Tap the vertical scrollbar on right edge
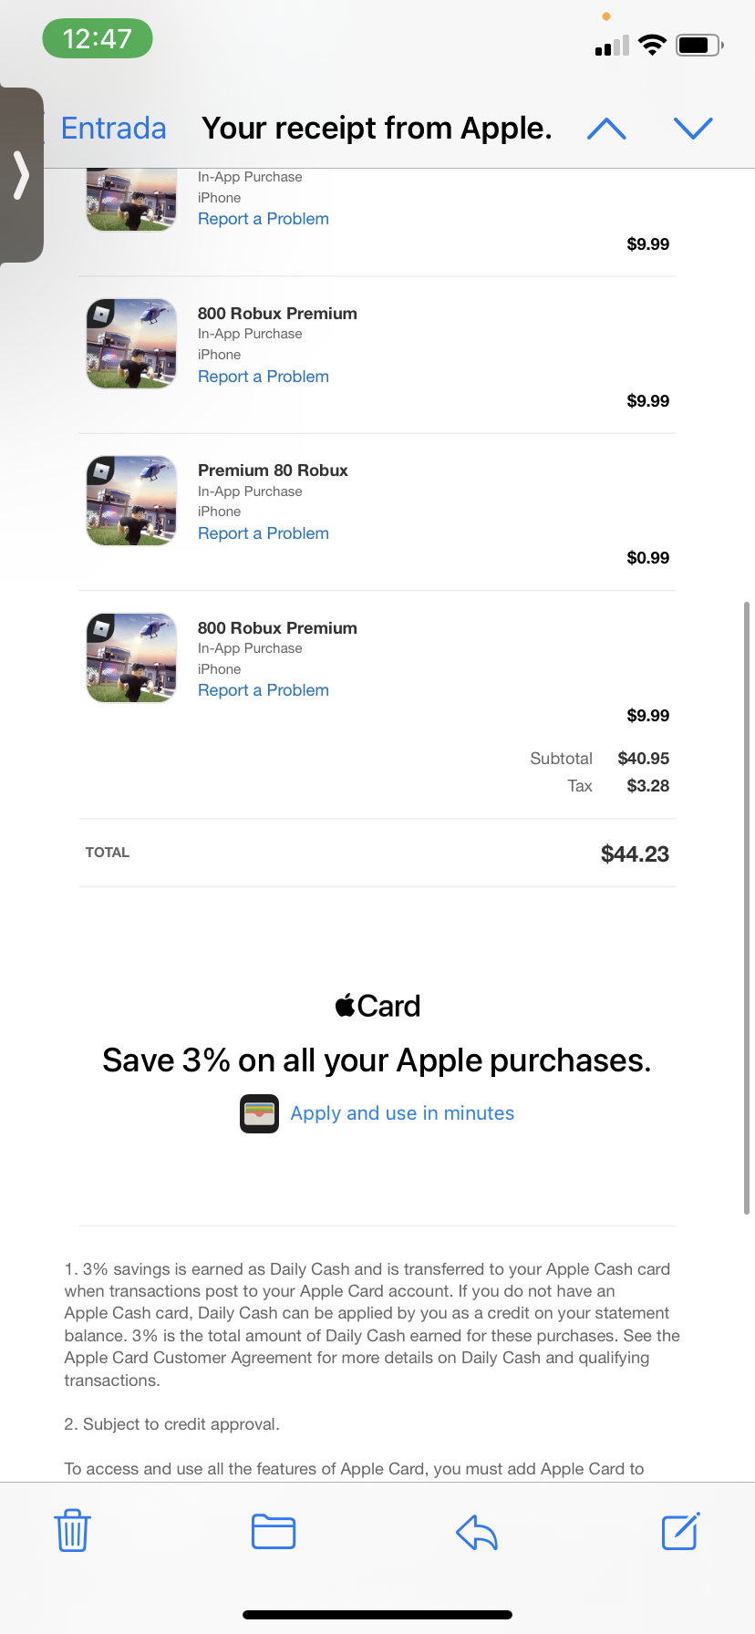Screen dimensions: 755x1634 tap(747, 907)
